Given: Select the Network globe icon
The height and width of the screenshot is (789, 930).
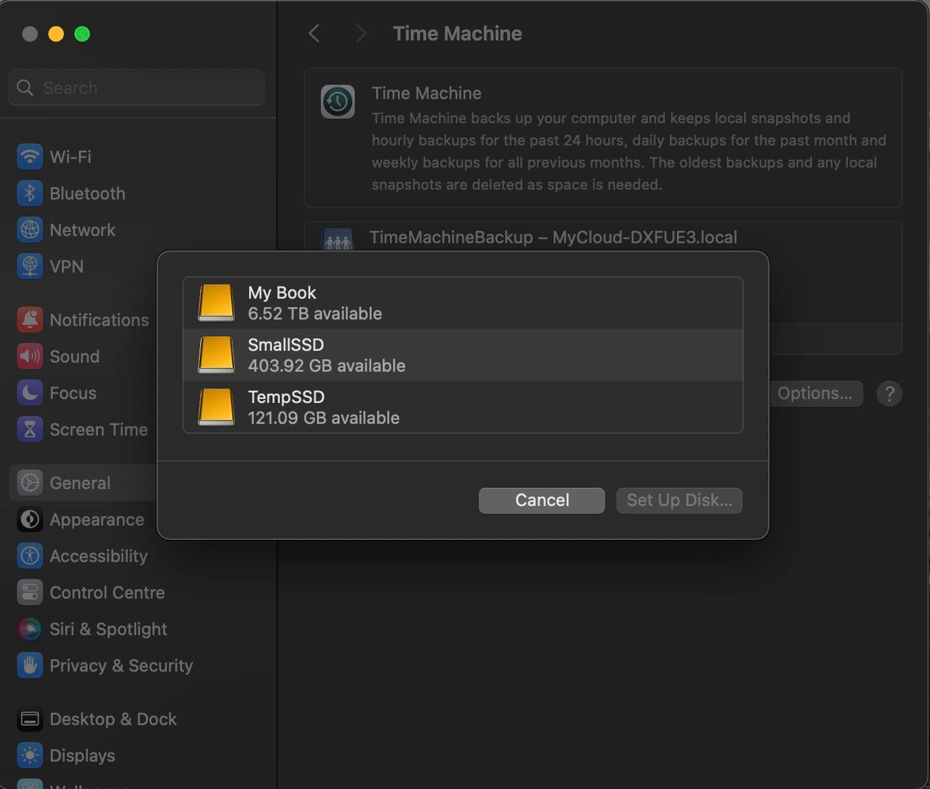Looking at the screenshot, I should (29, 230).
